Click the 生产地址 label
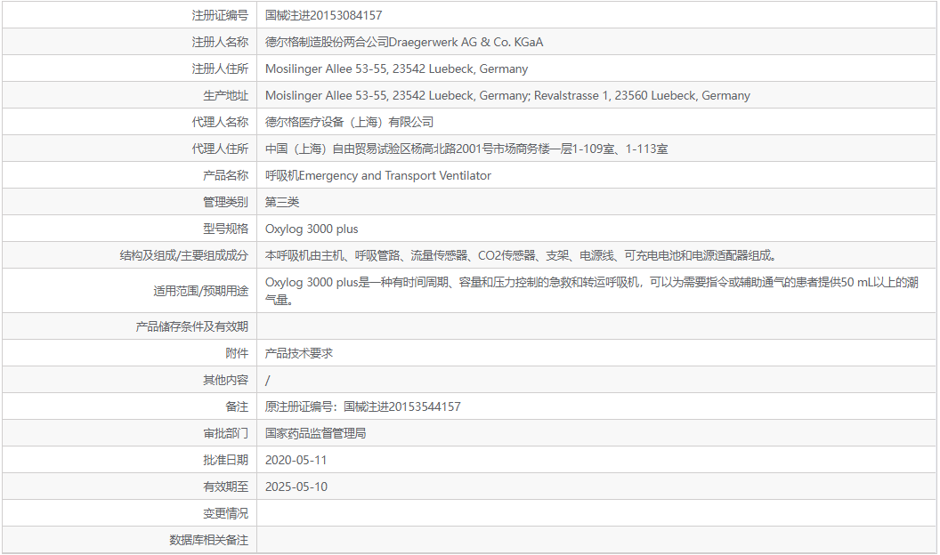Screen dimensions: 940x555 225,95
